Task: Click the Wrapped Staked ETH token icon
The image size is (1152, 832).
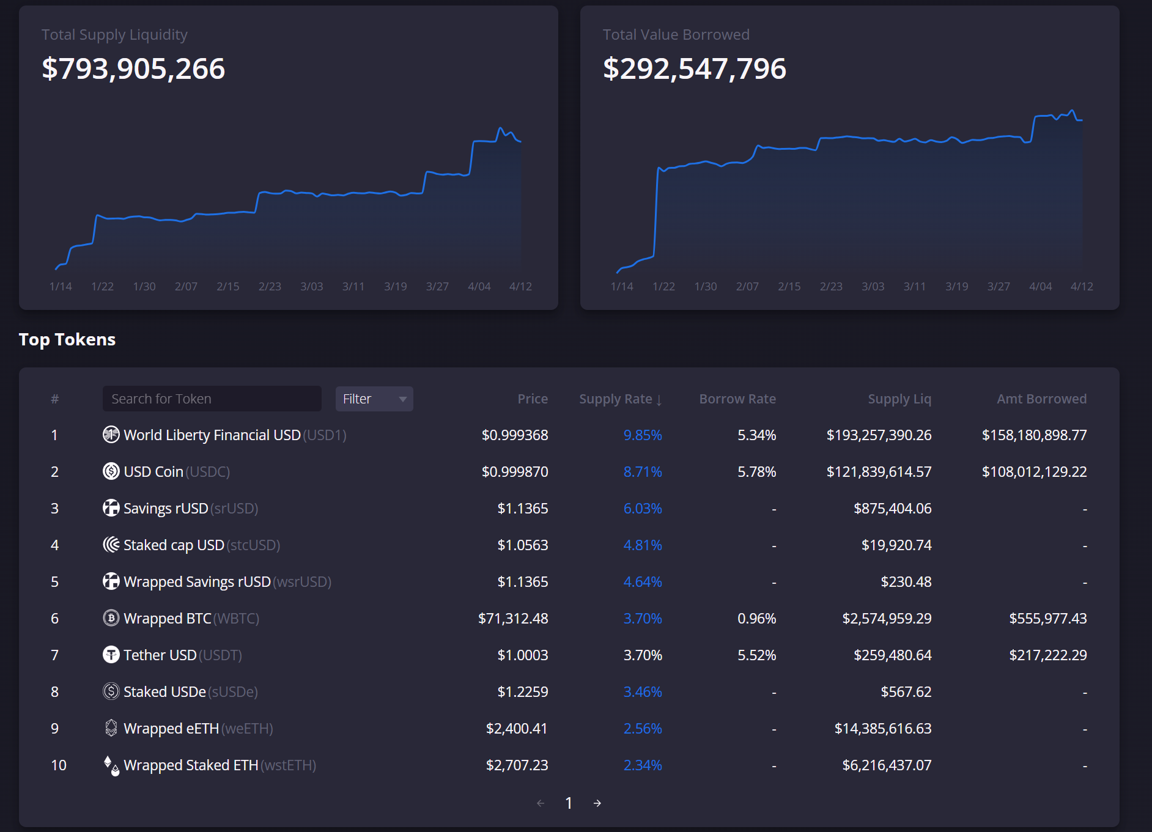Action: tap(111, 765)
